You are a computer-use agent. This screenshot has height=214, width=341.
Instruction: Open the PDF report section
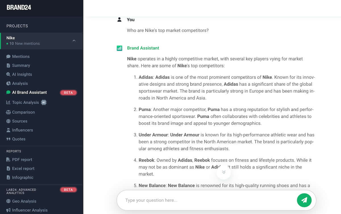point(21,160)
